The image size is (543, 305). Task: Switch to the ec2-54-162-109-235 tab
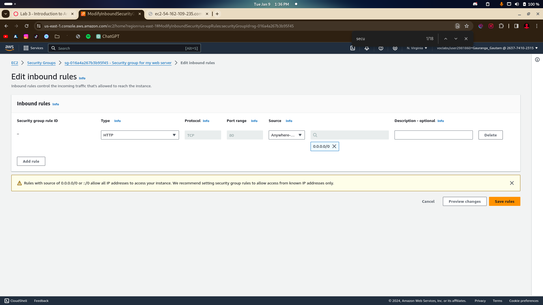pyautogui.click(x=178, y=14)
